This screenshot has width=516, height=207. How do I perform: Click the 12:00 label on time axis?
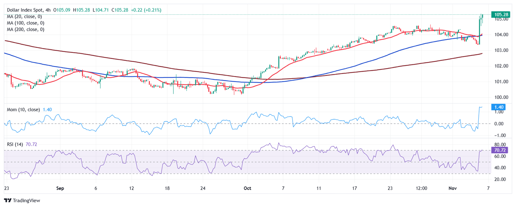[421, 189]
